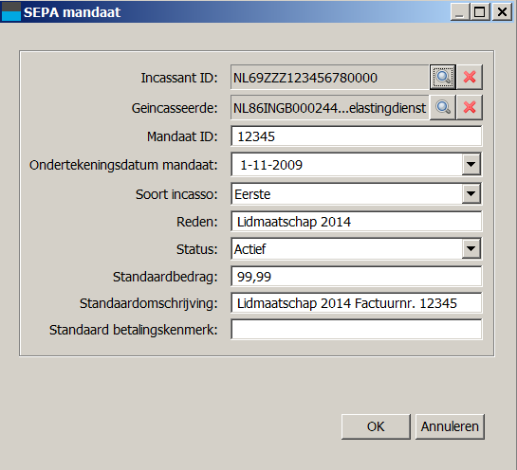Screen dimensions: 517x470
Task: Open the Ondertekeningsdatum mandaat date picker arrow
Action: [471, 164]
